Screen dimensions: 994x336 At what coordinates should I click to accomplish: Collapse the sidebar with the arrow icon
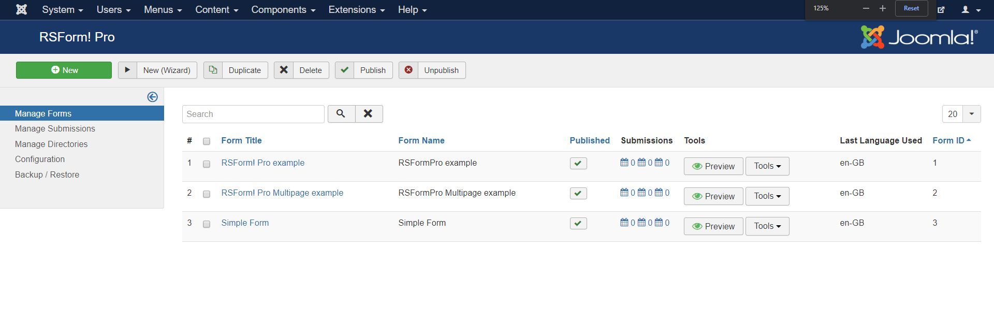[152, 97]
